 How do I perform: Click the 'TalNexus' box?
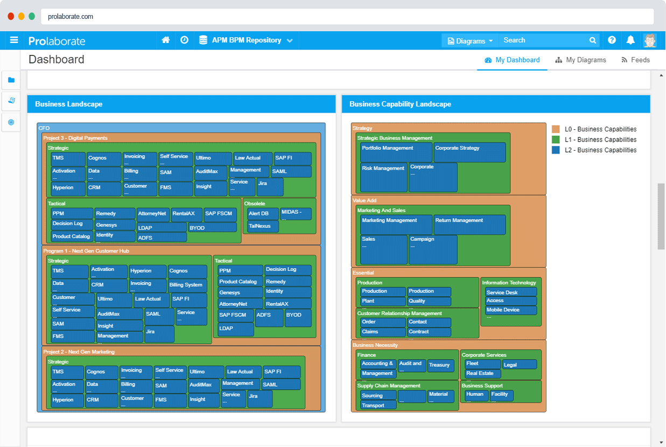pyautogui.click(x=262, y=227)
